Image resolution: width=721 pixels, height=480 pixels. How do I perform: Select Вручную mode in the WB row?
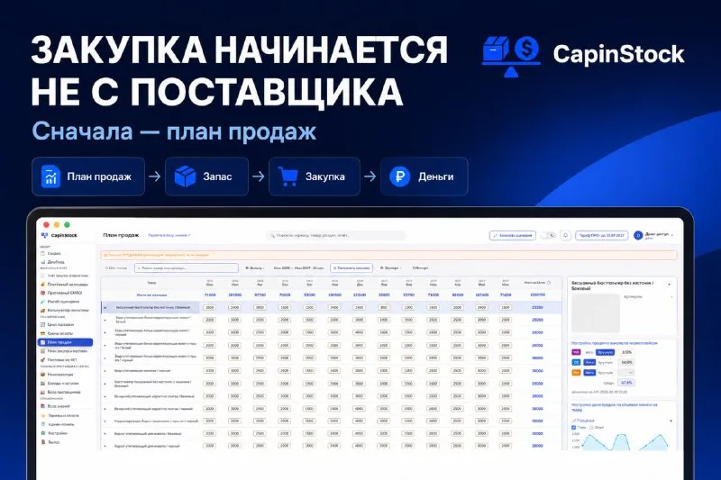point(605,352)
